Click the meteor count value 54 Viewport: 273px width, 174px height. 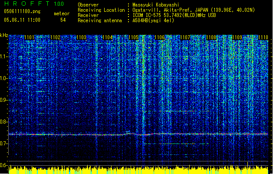pos(63,20)
